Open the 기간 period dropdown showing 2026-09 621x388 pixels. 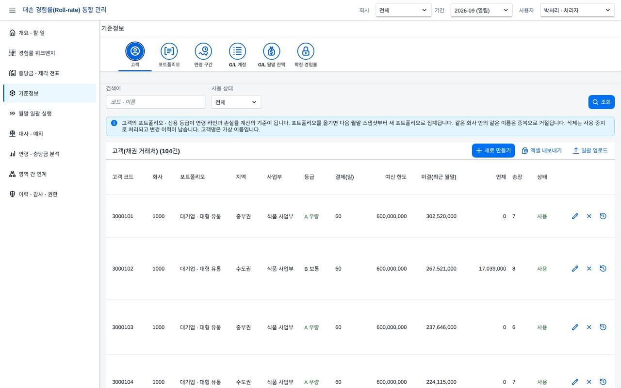pos(481,10)
